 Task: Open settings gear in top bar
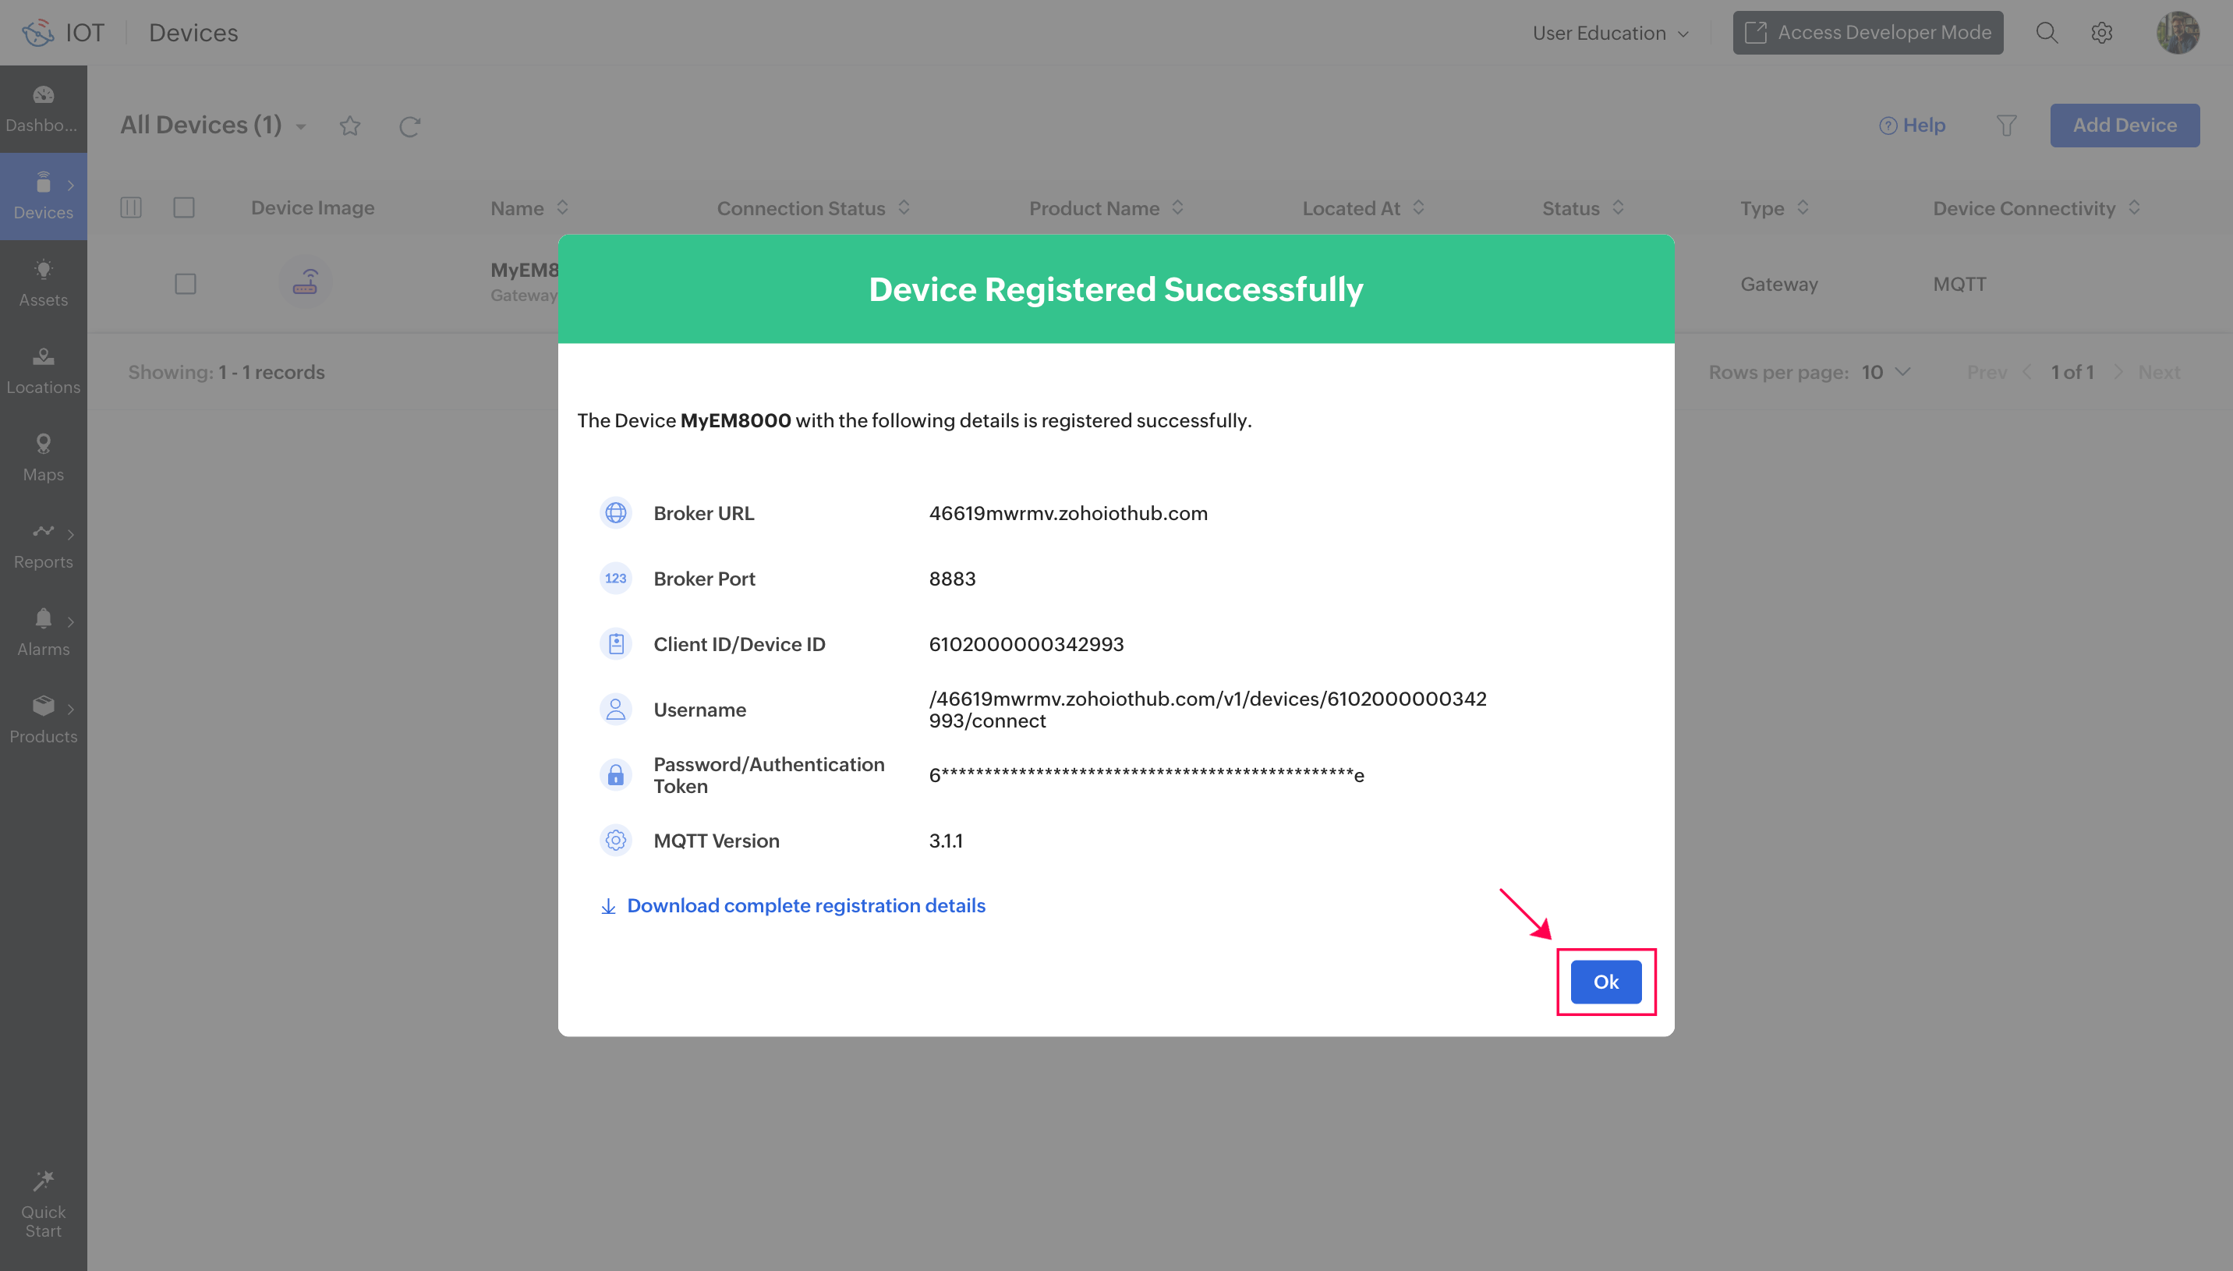point(2101,34)
